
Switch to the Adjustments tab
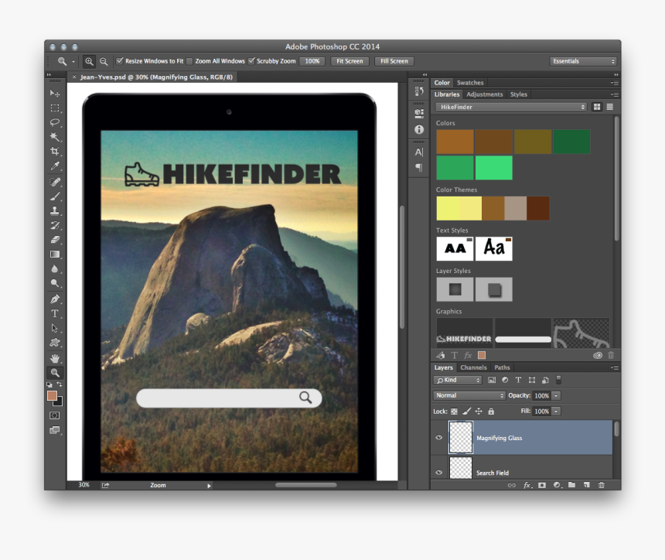(484, 94)
